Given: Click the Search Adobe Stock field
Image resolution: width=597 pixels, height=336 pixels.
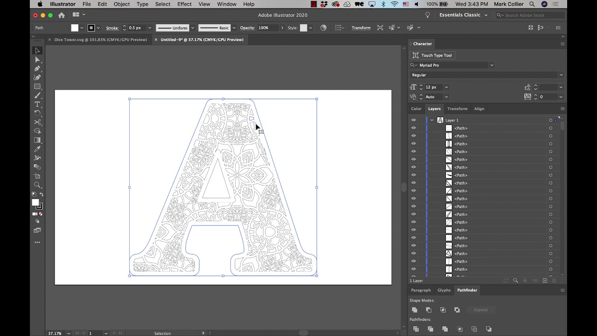Looking at the screenshot, I should tap(531, 15).
